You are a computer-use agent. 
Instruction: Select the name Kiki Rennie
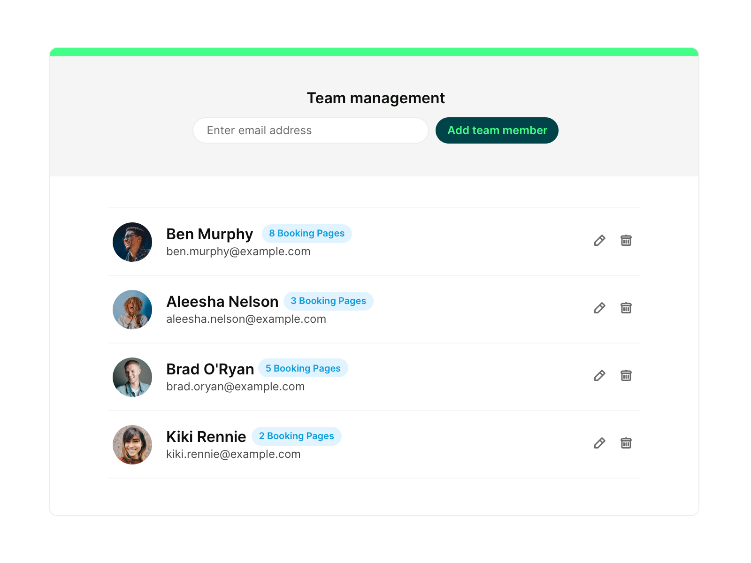point(206,437)
